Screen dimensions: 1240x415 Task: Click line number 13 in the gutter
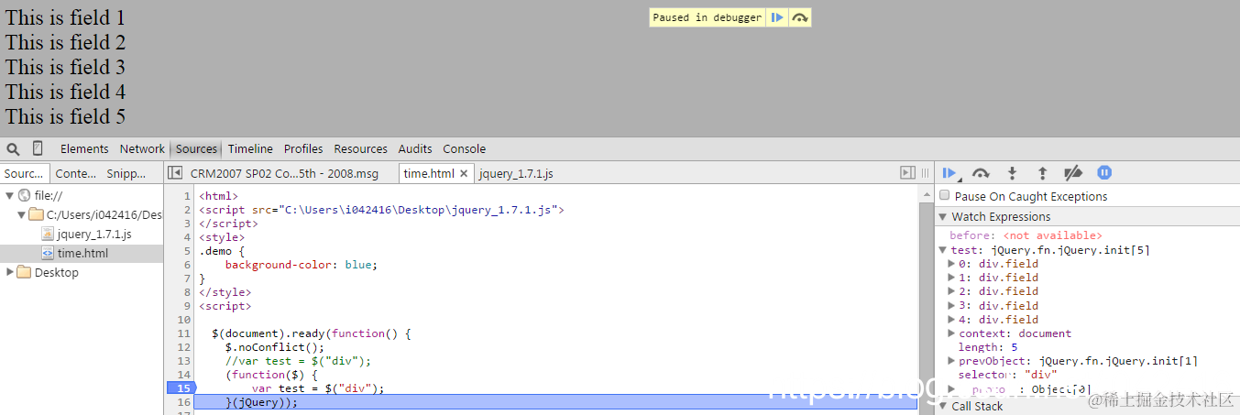tap(184, 361)
